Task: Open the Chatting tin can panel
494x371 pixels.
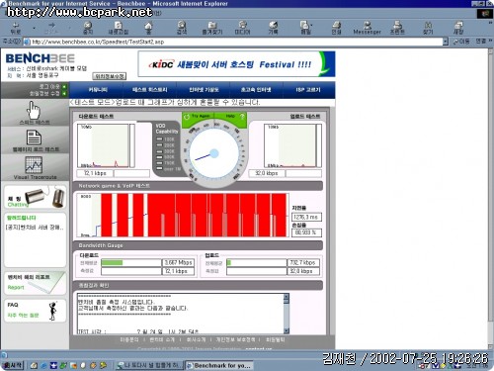Action: pos(36,197)
